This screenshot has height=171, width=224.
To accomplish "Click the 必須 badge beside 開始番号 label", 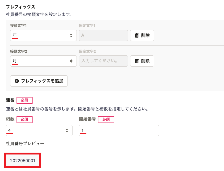I will pyautogui.click(x=106, y=120).
